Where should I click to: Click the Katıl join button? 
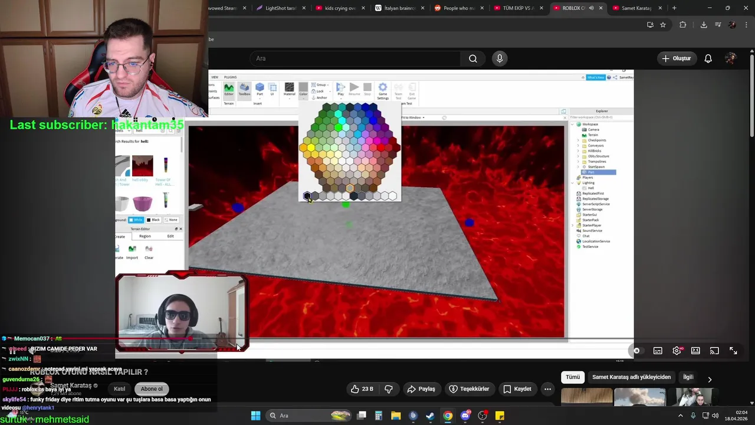tap(120, 389)
